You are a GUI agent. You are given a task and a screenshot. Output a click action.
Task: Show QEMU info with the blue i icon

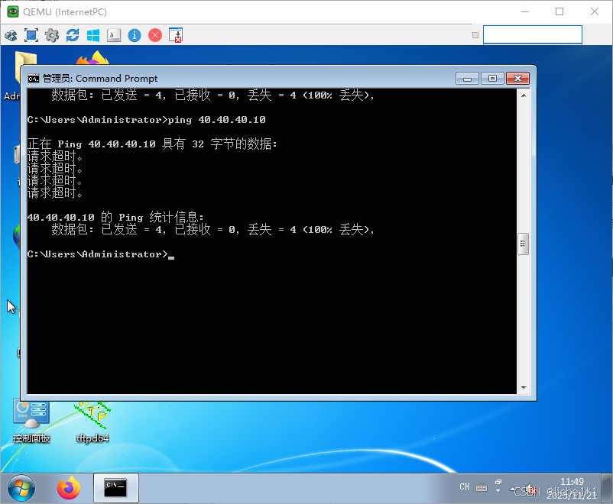[x=135, y=35]
